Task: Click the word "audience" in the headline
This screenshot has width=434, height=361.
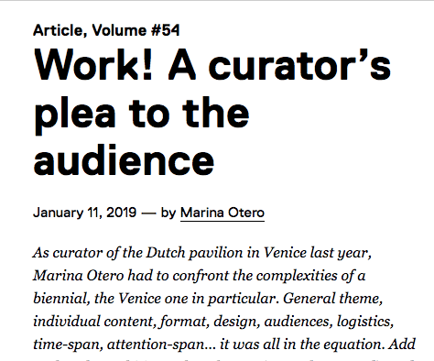Action: tap(124, 160)
